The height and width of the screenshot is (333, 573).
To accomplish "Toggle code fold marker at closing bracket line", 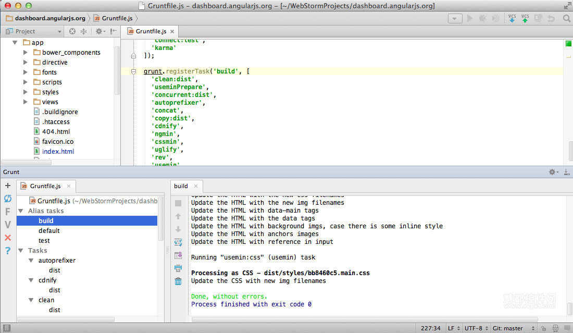I will point(133,56).
